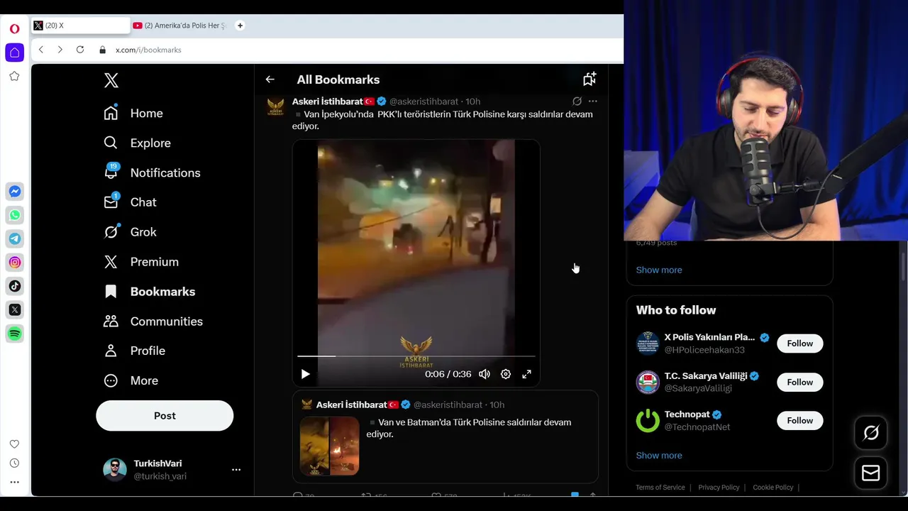Screen dimensions: 908x511
Task: Open X Polis Yakınları profile avatar
Action: click(x=648, y=344)
